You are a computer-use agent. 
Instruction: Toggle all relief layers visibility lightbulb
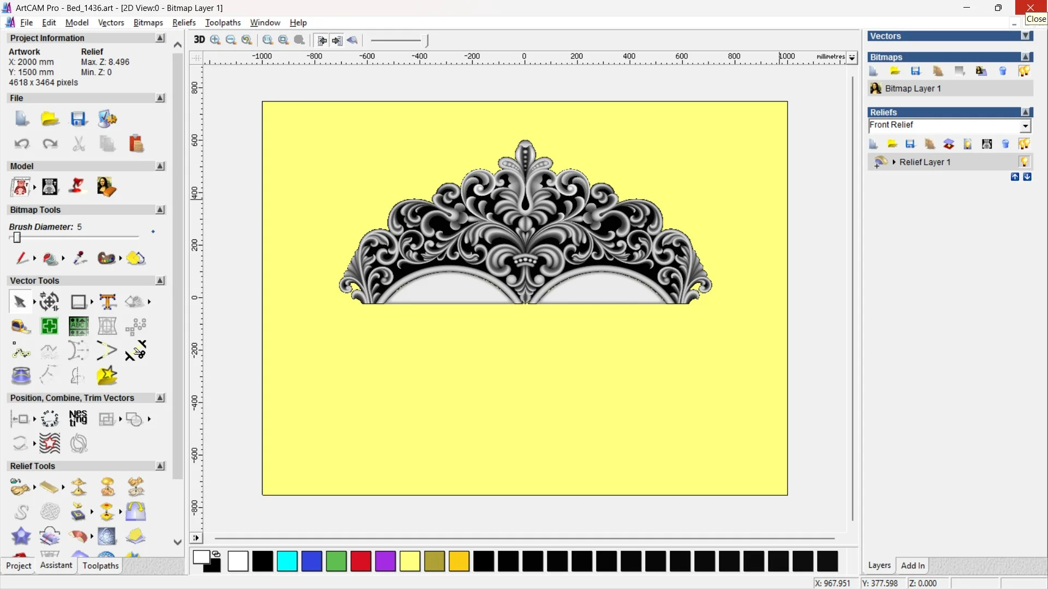(1024, 144)
